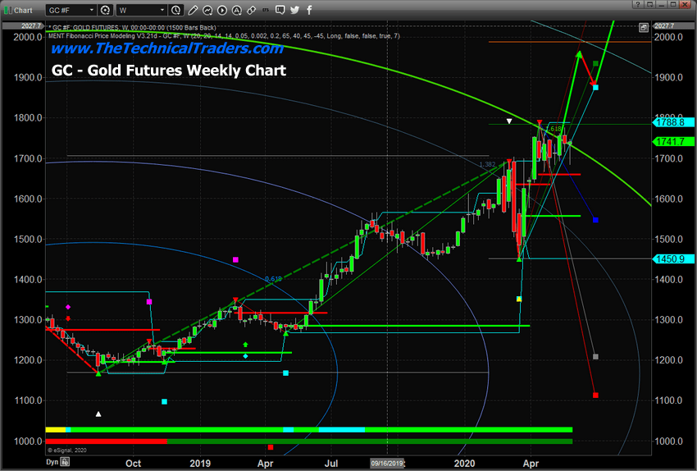Click the gray square projected target marker
Screen dimensions: 697x471
[595, 357]
